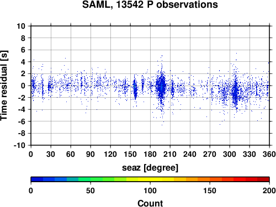276x207 pixels.
Task: Click the y-axis tick label 10
Action: 21,26
